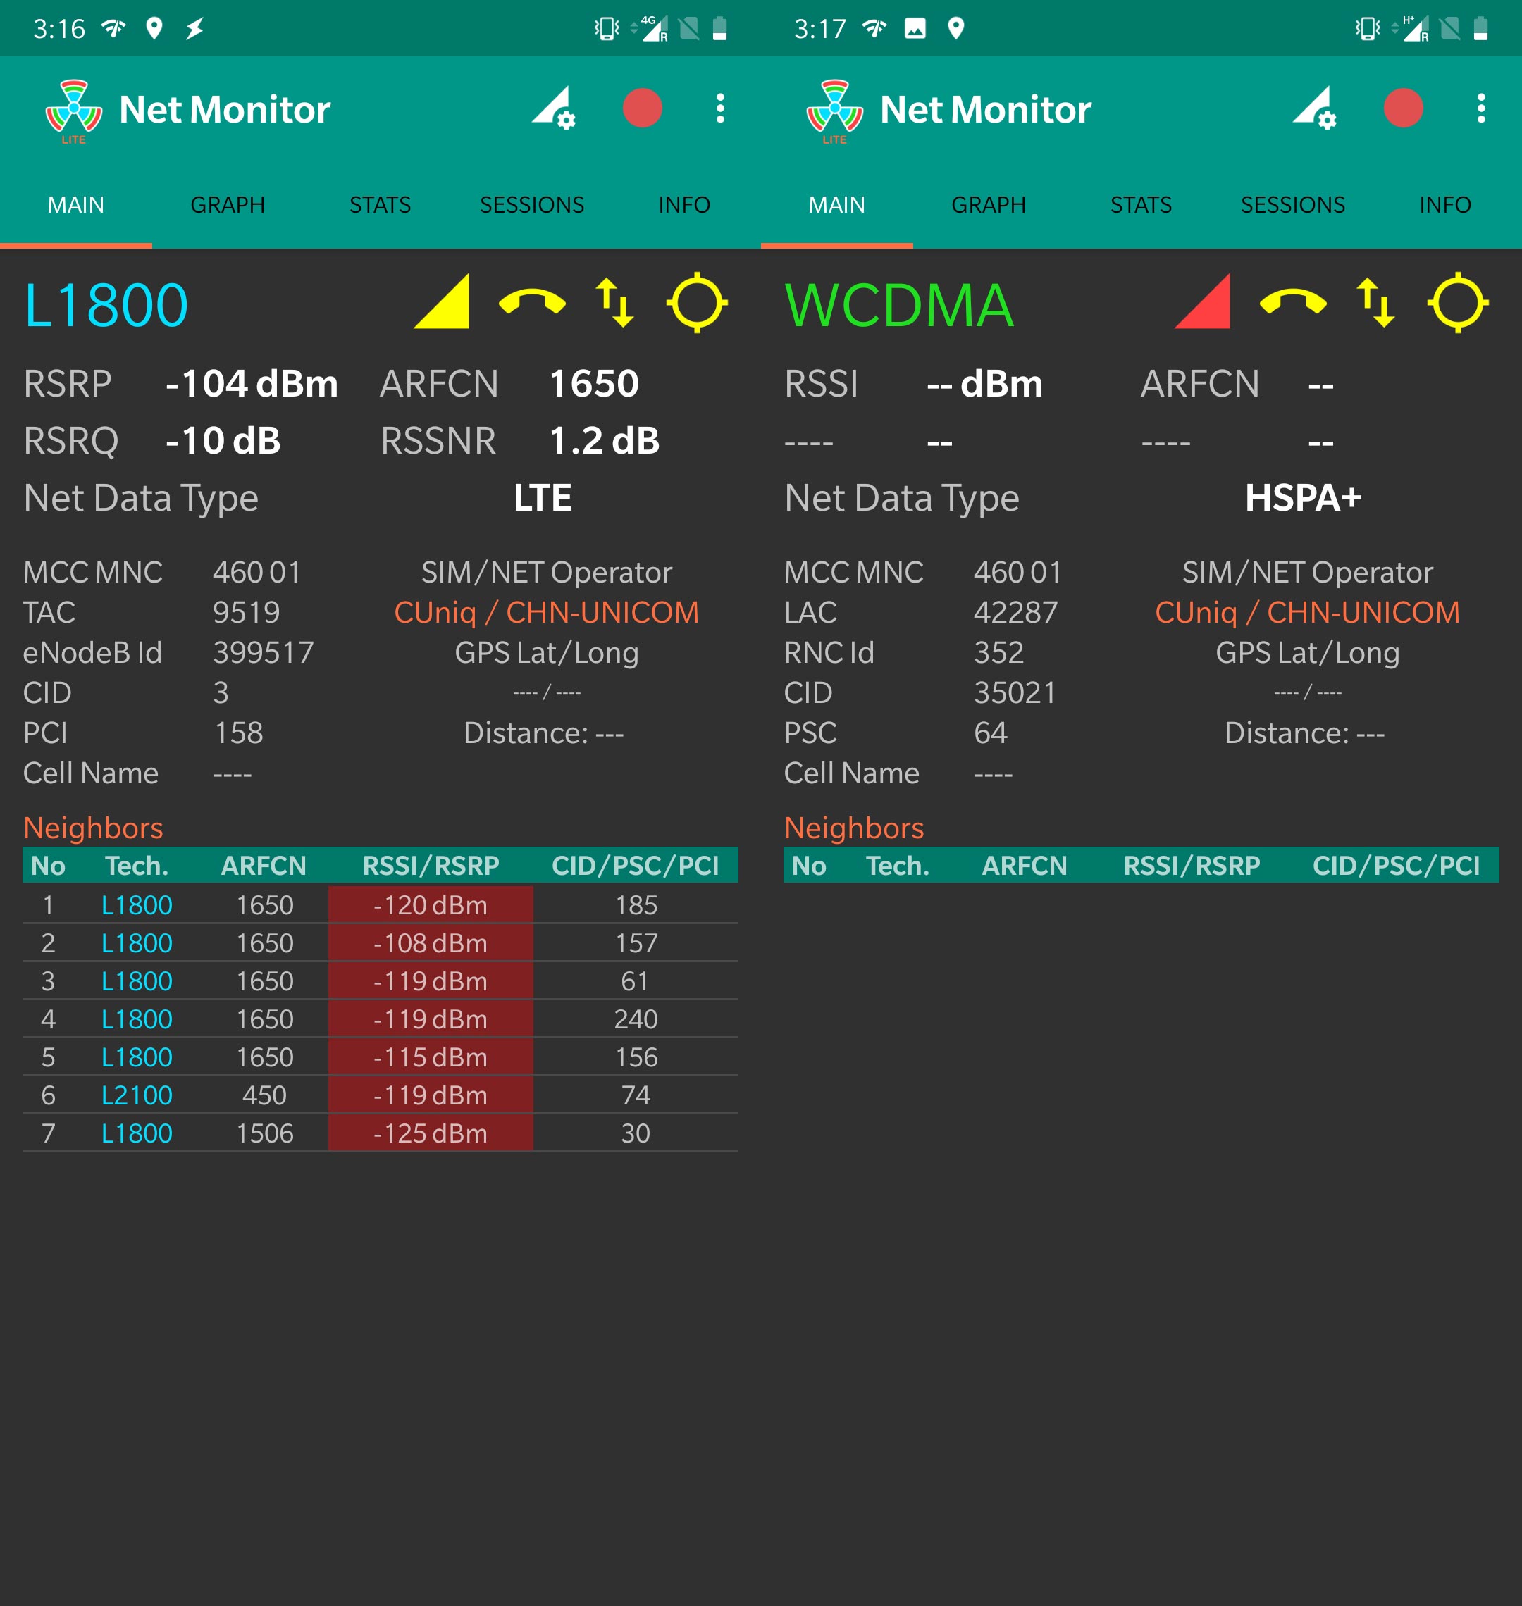This screenshot has height=1606, width=1522.
Task: Open signal settings icon in right header
Action: [x=1315, y=108]
